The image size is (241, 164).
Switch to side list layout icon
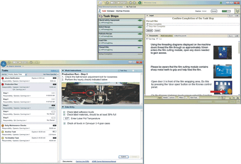pos(223,98)
